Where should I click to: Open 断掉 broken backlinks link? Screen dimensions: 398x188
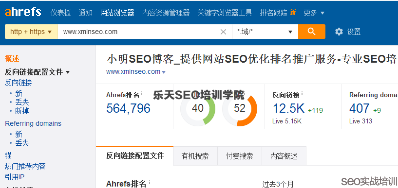[x=22, y=111]
